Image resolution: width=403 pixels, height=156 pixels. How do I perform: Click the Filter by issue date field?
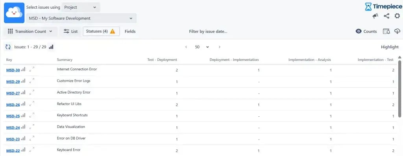[x=208, y=31]
